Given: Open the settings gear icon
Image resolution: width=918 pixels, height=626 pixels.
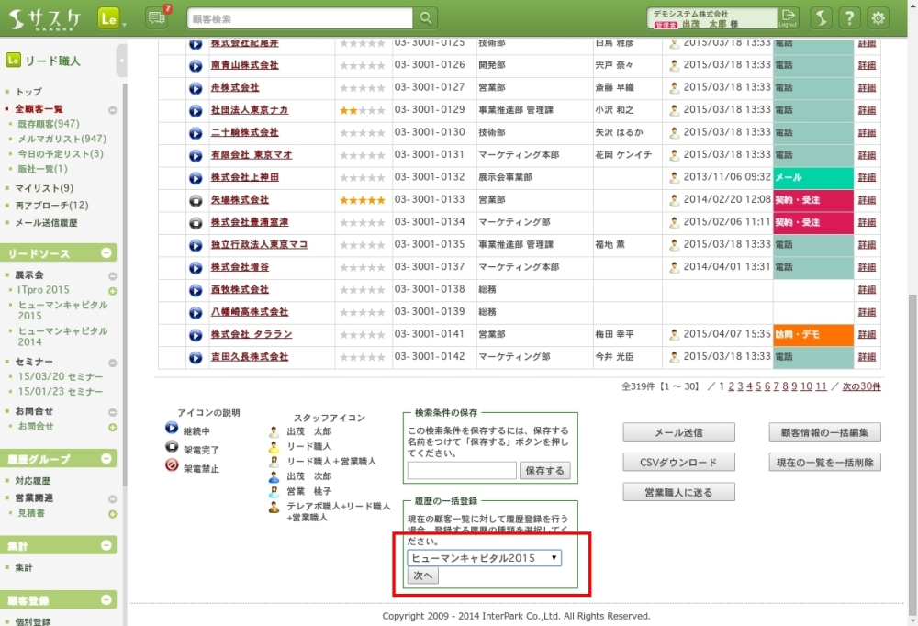Looking at the screenshot, I should coord(879,18).
